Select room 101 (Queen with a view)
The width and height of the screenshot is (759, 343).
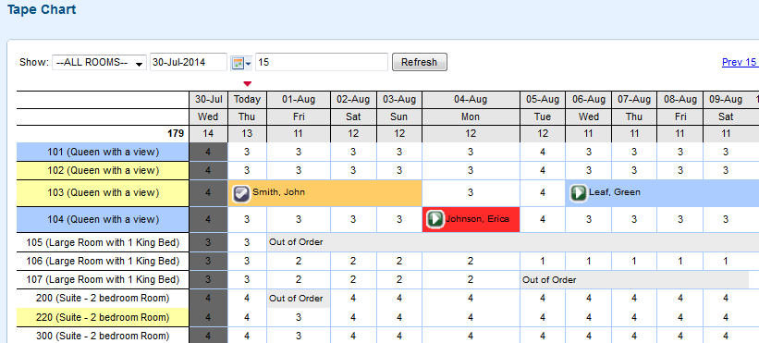[104, 152]
